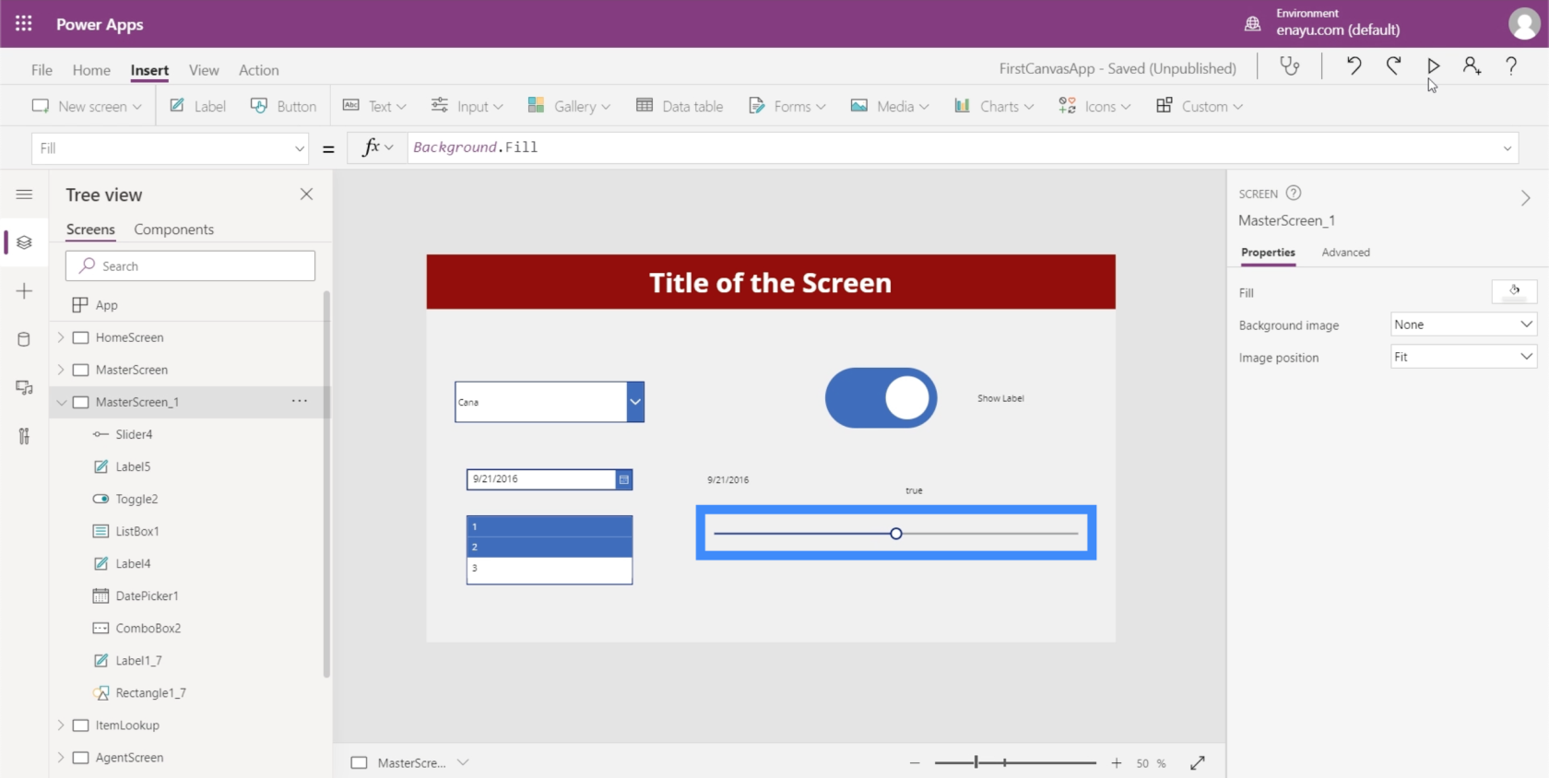
Task: Switch to the Advanced properties tab
Action: point(1345,253)
